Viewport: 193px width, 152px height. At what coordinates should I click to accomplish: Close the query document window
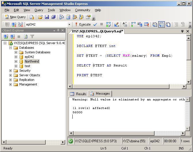tap(188, 31)
